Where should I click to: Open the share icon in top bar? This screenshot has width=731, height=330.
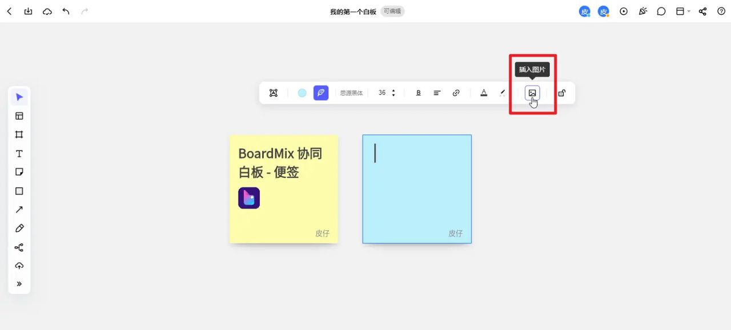point(703,11)
